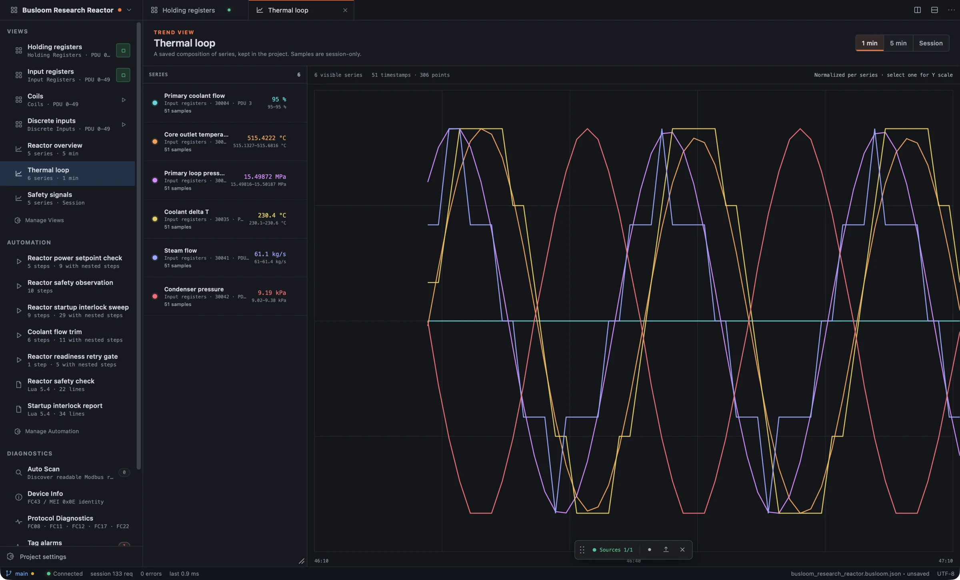Click Sources 1/1 indicator

click(612, 550)
